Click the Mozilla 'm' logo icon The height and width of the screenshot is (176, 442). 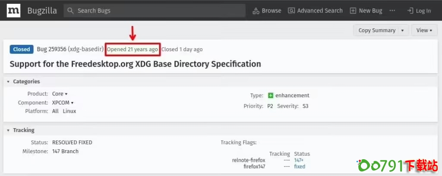(x=14, y=11)
